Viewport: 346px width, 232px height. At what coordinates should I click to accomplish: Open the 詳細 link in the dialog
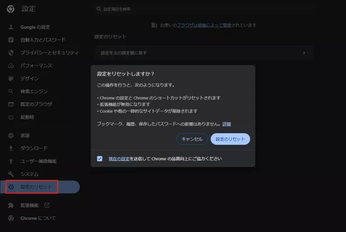pyautogui.click(x=226, y=124)
